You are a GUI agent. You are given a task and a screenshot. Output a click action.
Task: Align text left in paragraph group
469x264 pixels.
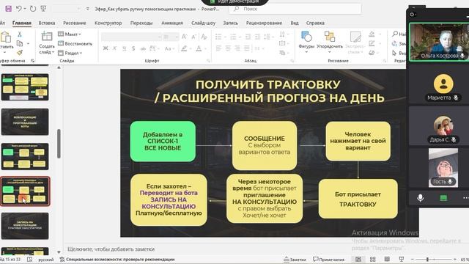[218, 48]
